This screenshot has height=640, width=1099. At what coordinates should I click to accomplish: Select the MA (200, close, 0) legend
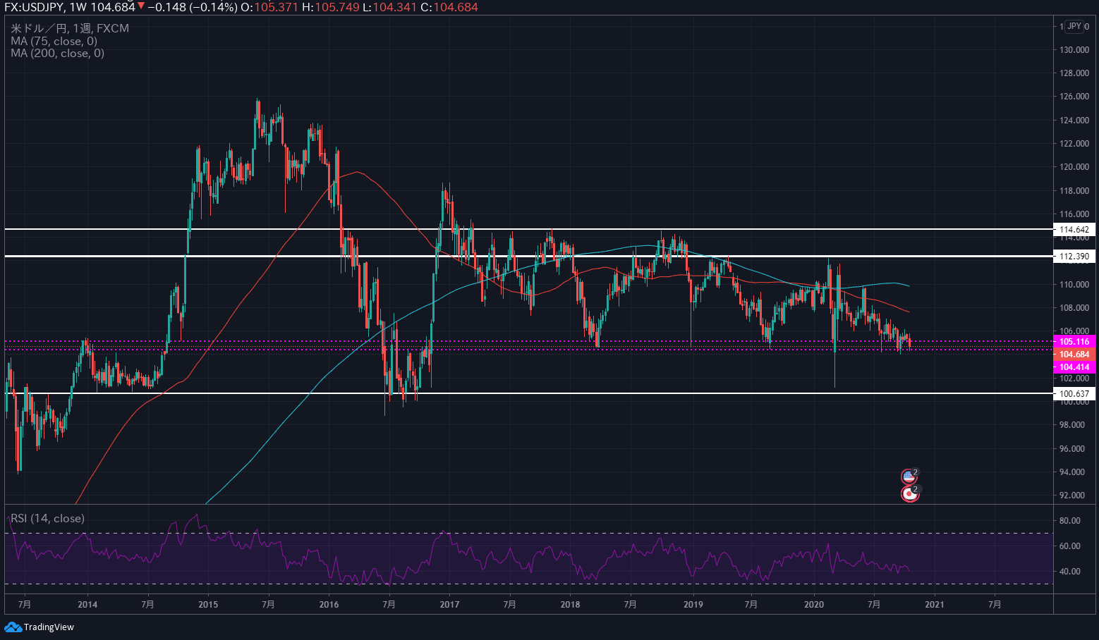coord(57,54)
